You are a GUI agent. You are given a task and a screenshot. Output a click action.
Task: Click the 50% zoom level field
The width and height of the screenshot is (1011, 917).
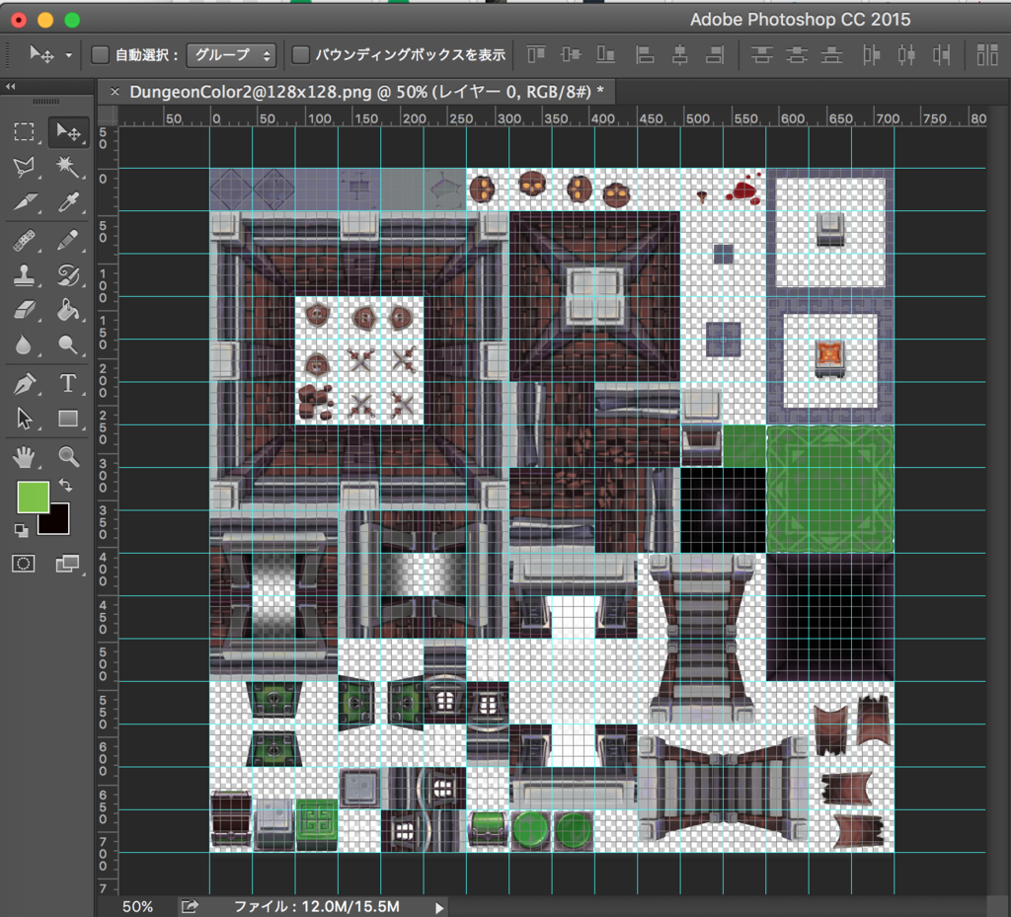(x=137, y=907)
